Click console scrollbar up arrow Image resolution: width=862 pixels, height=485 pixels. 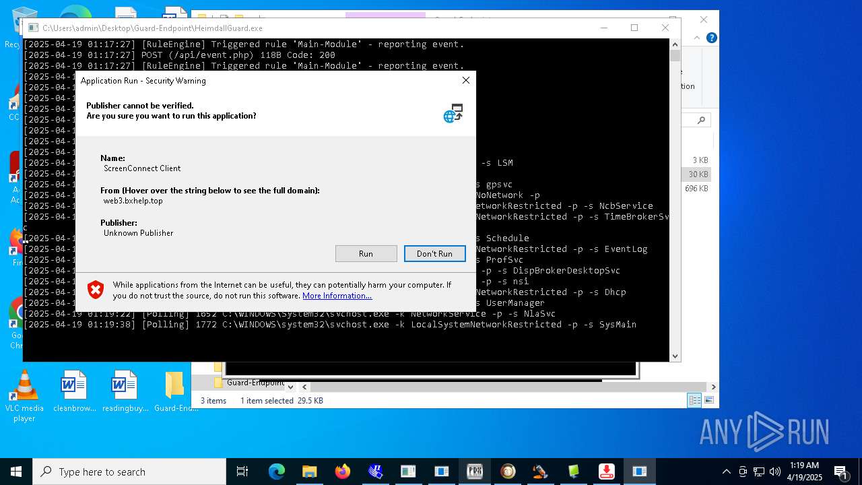[675, 44]
